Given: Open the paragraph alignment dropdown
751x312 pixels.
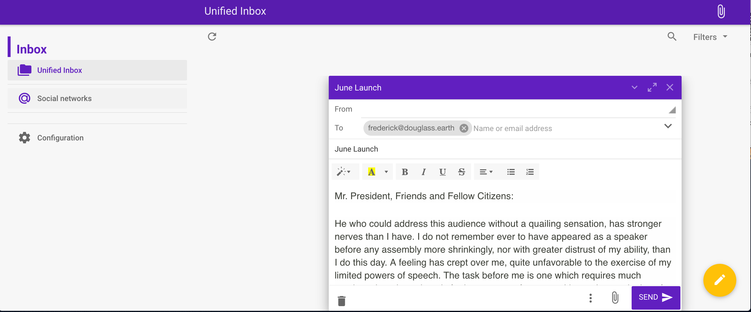Looking at the screenshot, I should [486, 172].
